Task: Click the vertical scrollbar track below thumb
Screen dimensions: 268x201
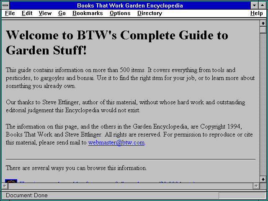Action: point(263,105)
